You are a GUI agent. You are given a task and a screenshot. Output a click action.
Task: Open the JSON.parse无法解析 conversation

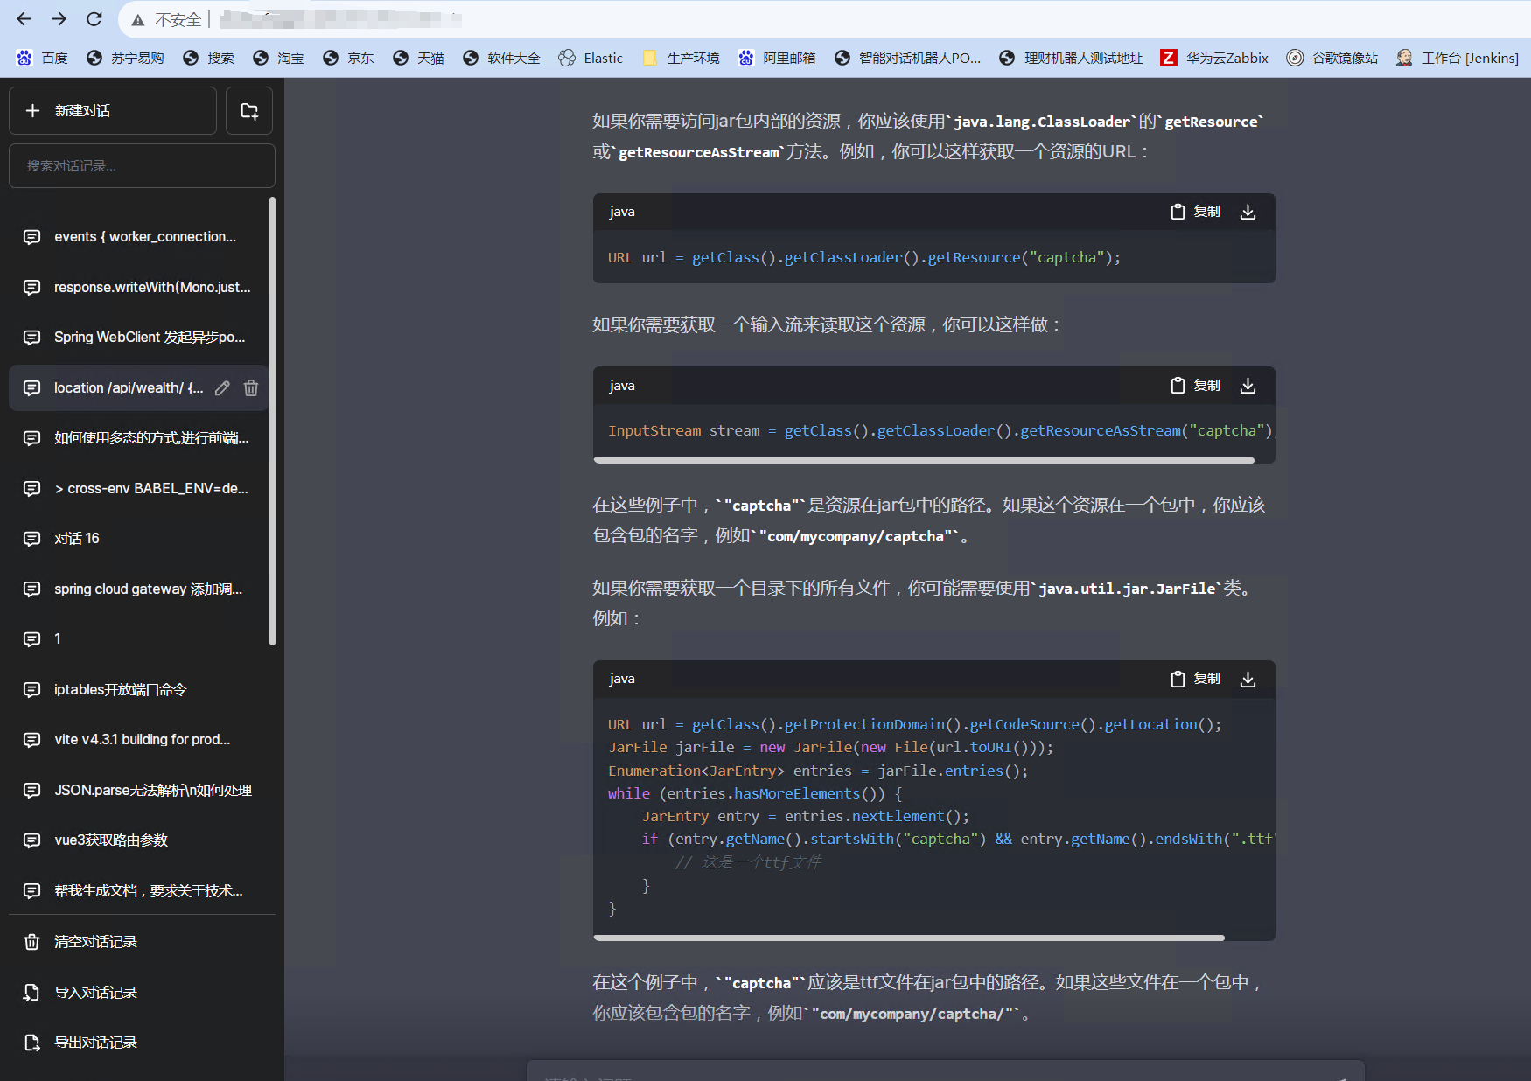click(x=140, y=790)
